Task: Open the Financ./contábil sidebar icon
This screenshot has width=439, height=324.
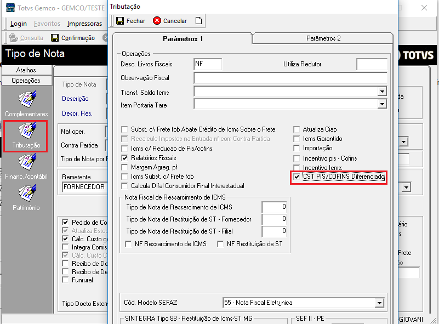Action: coord(27,162)
